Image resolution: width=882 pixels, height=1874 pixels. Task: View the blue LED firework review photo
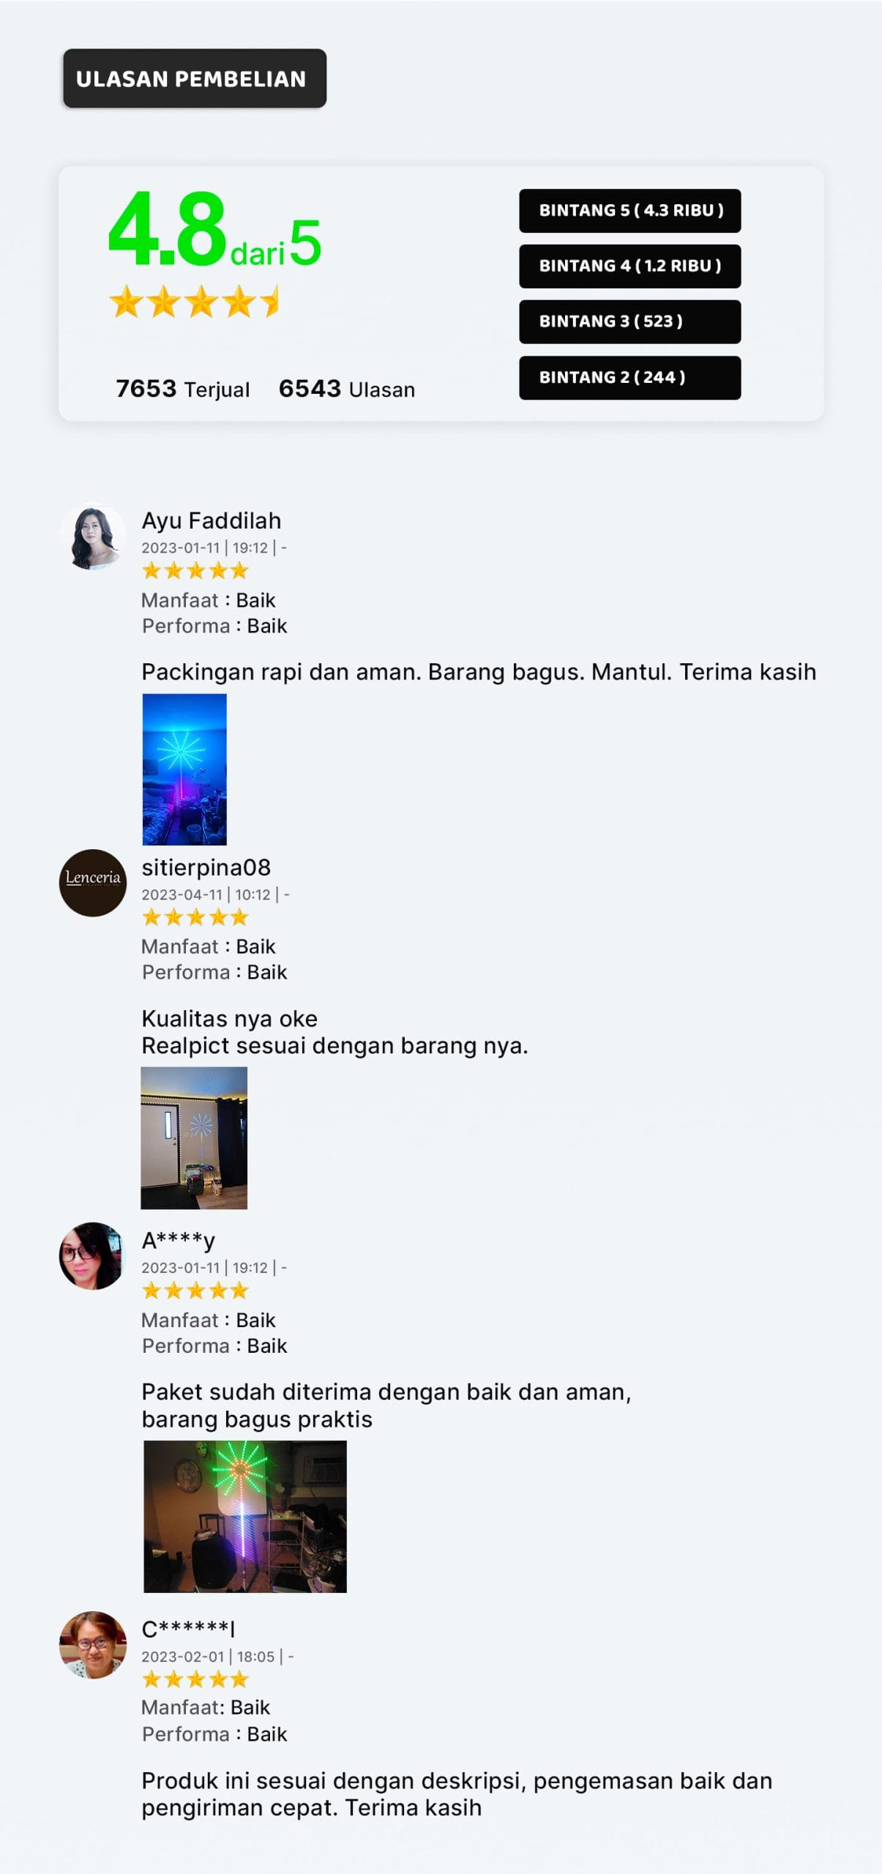184,769
